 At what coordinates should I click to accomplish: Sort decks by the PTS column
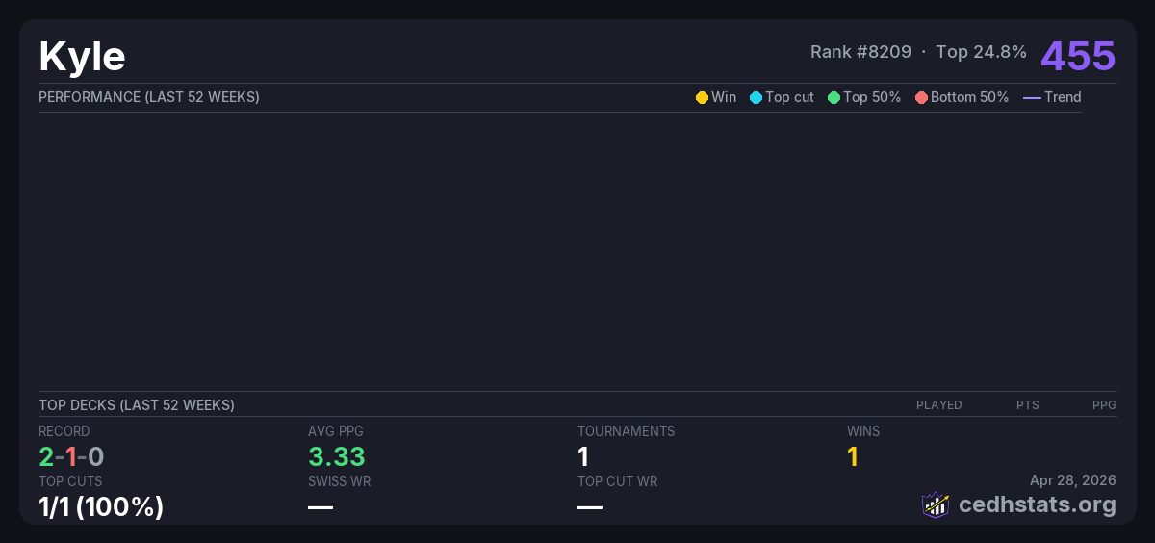tap(1027, 405)
